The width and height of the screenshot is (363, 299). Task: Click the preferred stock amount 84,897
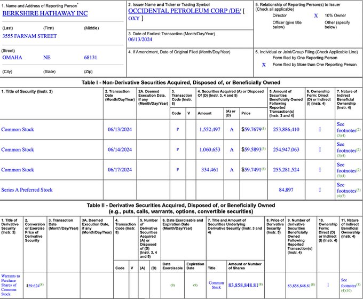click(x=286, y=190)
